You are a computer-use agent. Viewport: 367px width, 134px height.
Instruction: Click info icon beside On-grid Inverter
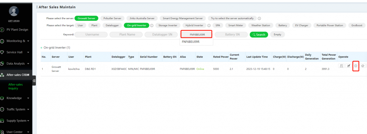point(152,26)
